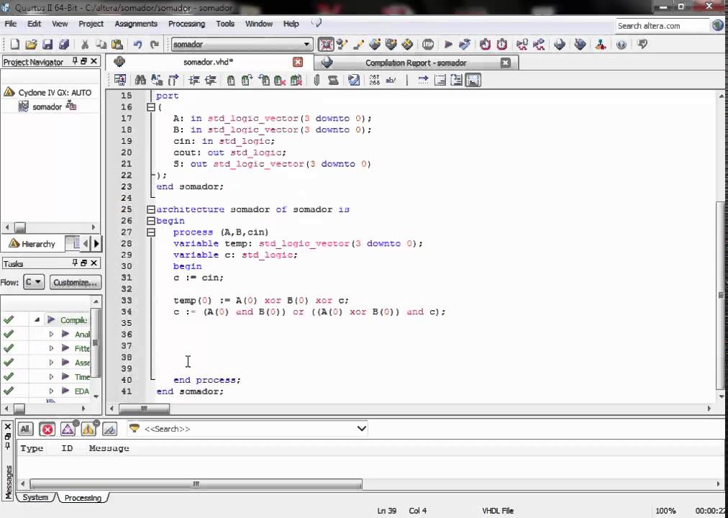The height and width of the screenshot is (518, 728).
Task: Click the Toggle Bookmark icon
Action: (x=231, y=81)
